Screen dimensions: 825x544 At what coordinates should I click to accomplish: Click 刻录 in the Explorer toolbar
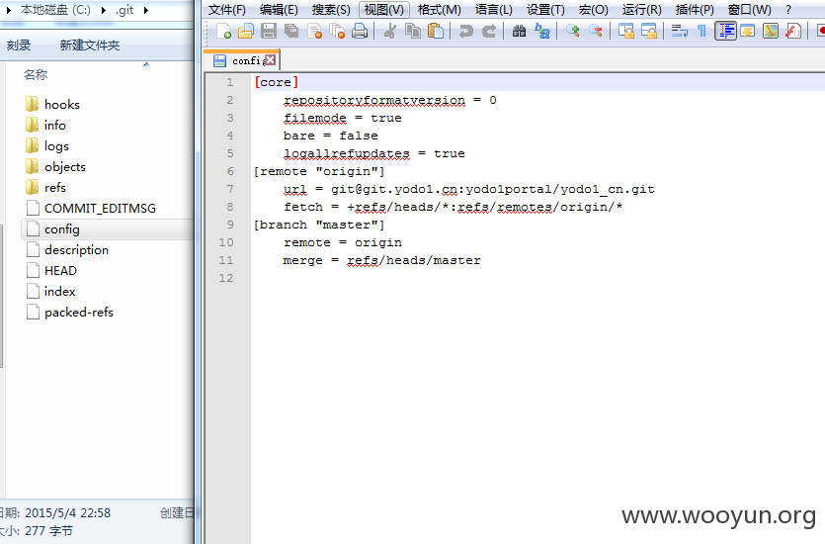(x=19, y=45)
